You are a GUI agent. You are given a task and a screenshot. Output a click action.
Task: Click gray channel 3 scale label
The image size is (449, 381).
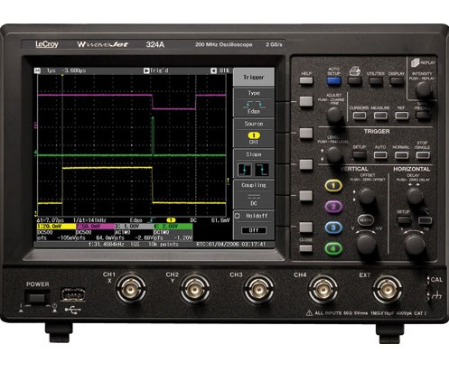point(134,227)
